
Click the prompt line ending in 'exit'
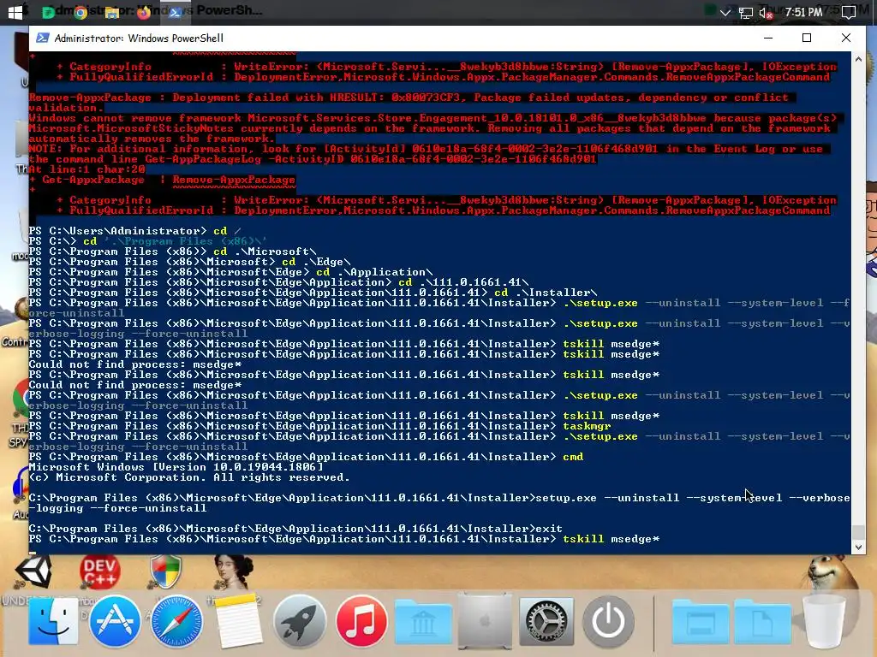click(x=295, y=529)
